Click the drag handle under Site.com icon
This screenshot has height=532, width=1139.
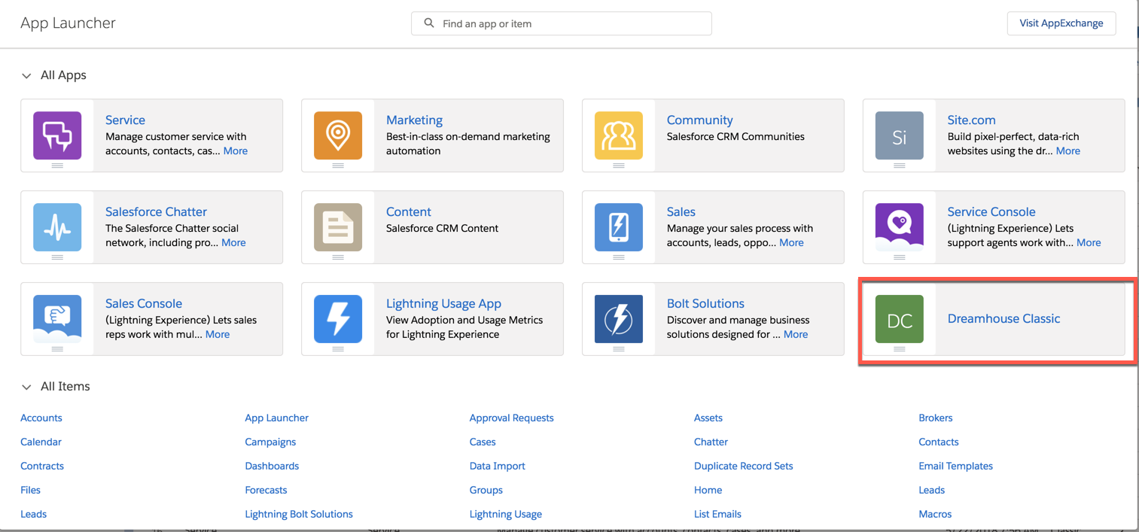[900, 166]
